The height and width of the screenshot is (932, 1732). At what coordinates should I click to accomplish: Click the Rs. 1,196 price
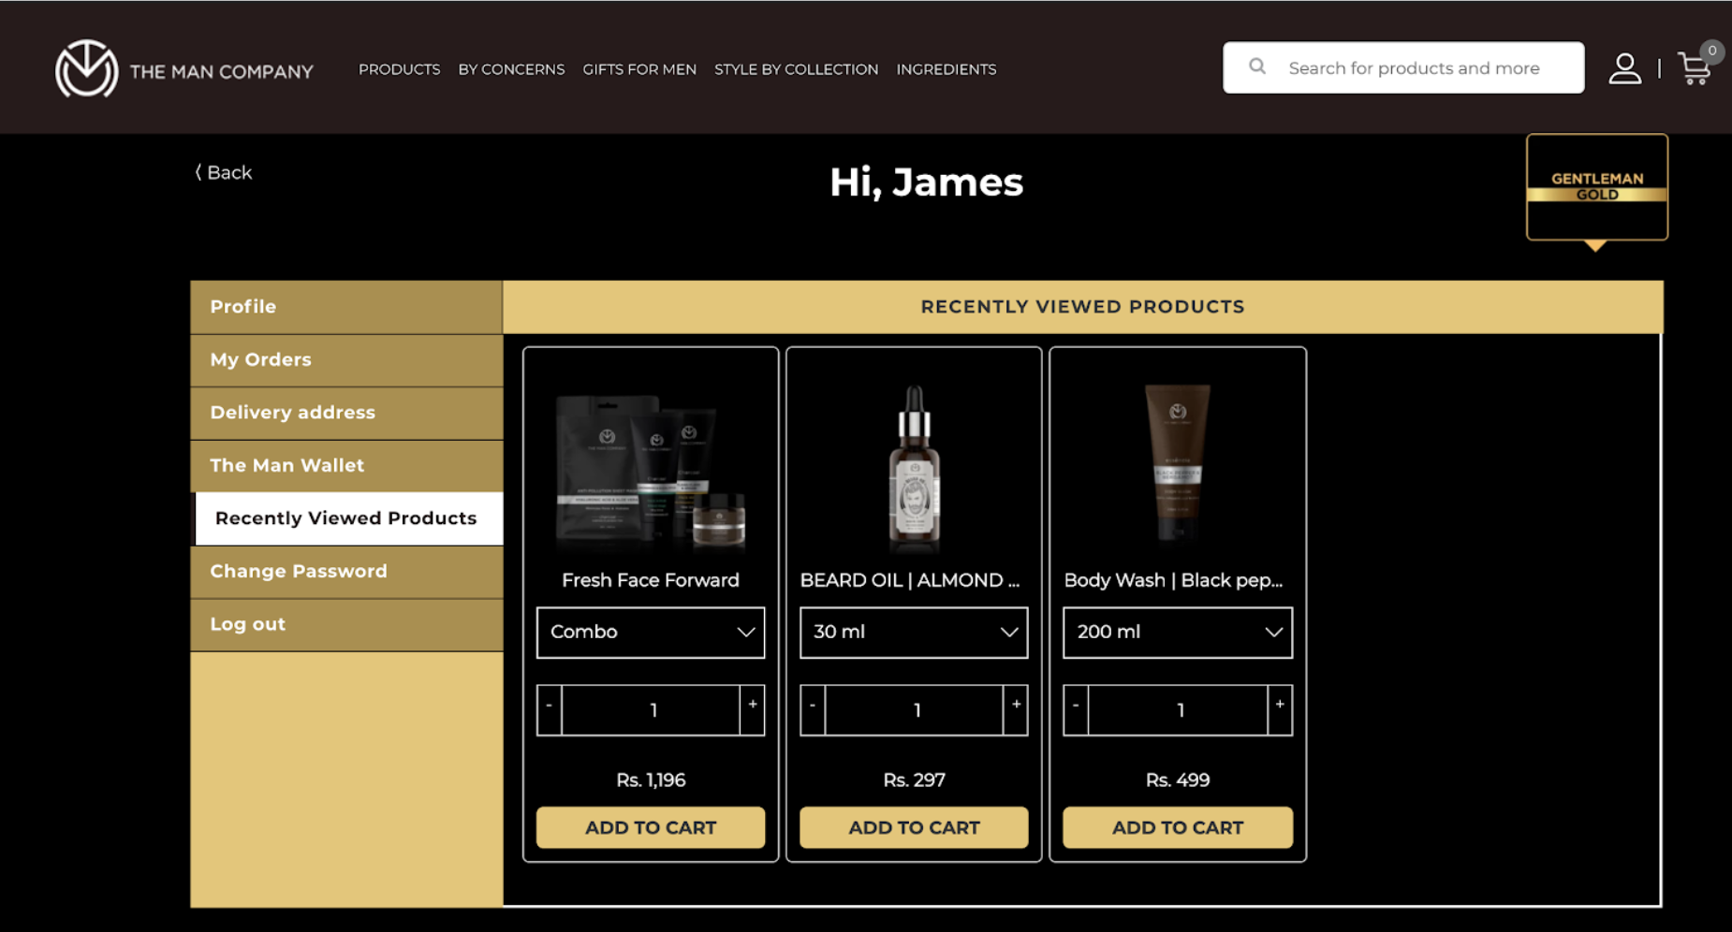651,779
